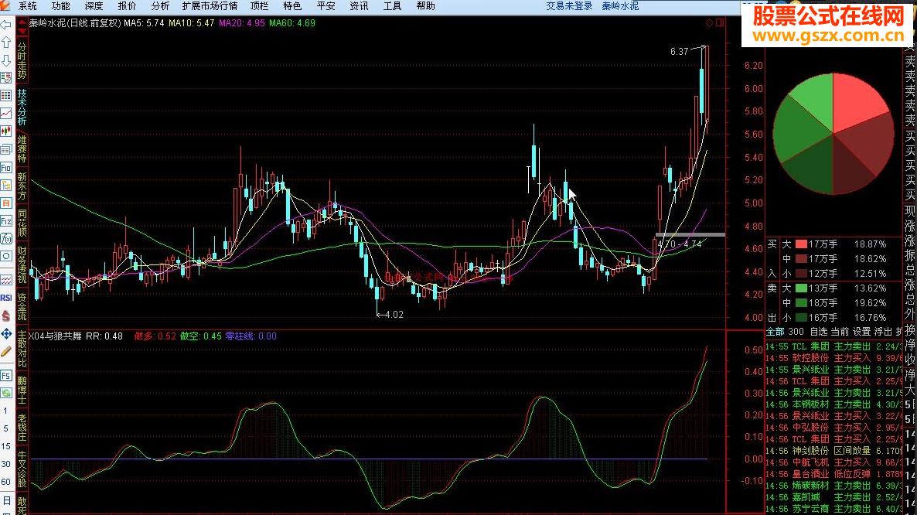Switch to the 资金流 side tab
Image resolution: width=917 pixels, height=515 pixels.
point(22,307)
